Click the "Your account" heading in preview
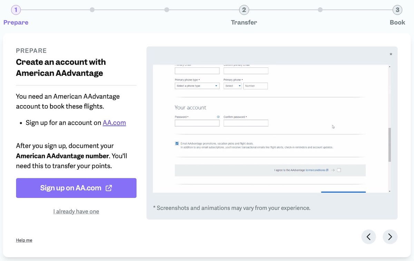 (x=190, y=107)
